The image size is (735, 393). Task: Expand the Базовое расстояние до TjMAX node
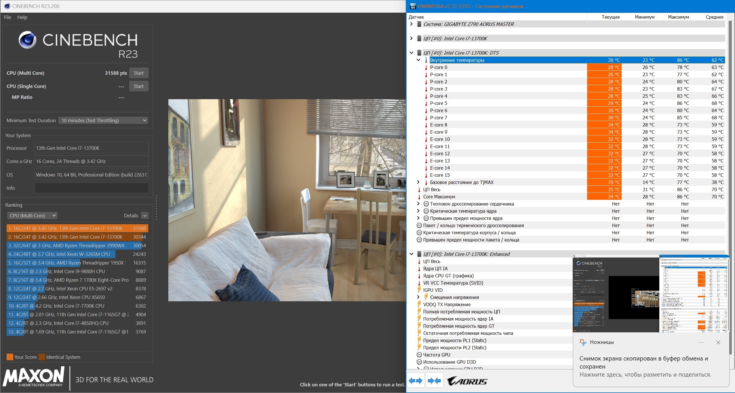coord(418,182)
